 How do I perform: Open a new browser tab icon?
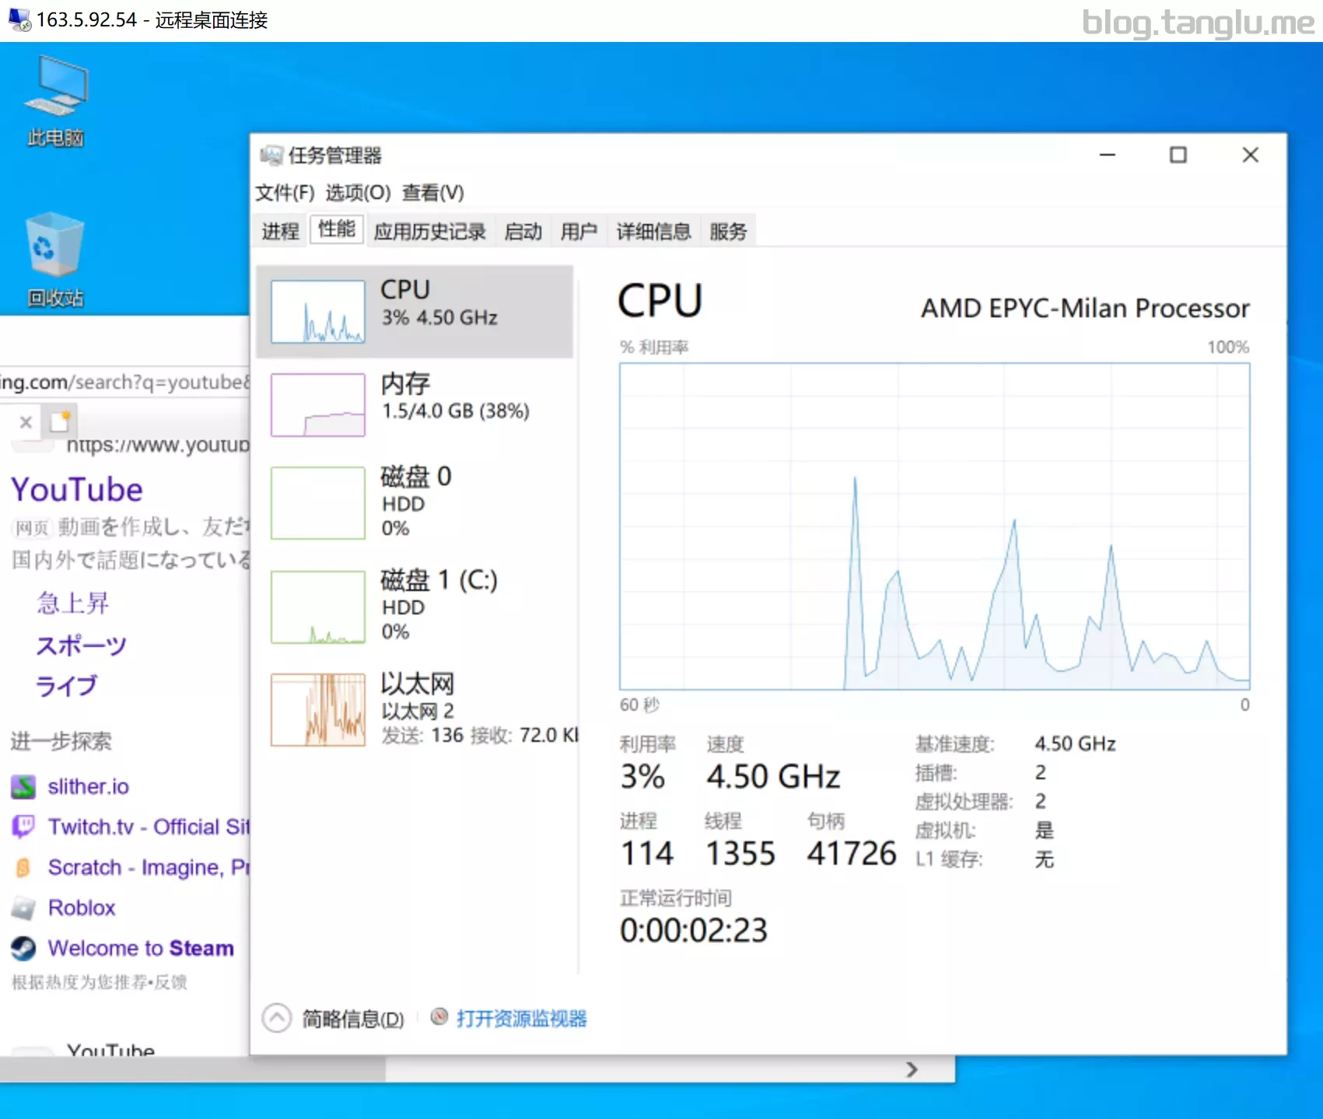click(x=60, y=421)
